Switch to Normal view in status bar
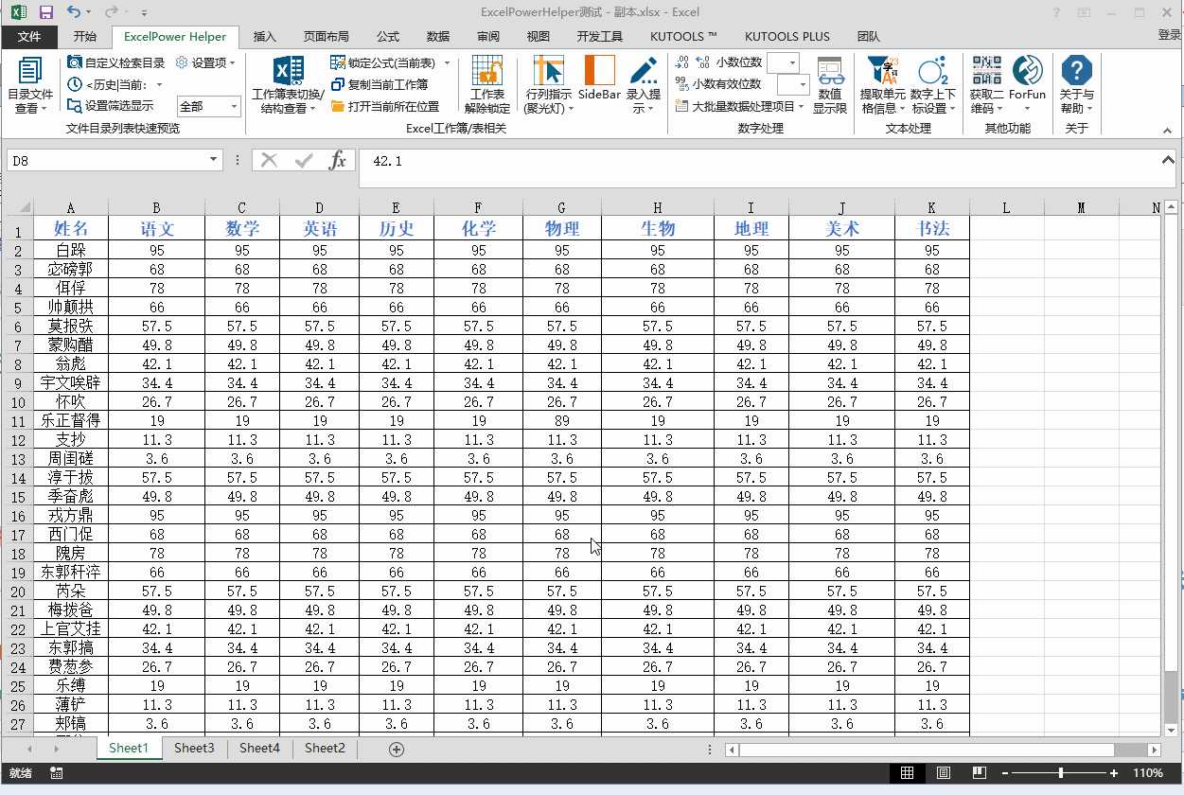Screen dimensions: 1184x795 (907, 773)
